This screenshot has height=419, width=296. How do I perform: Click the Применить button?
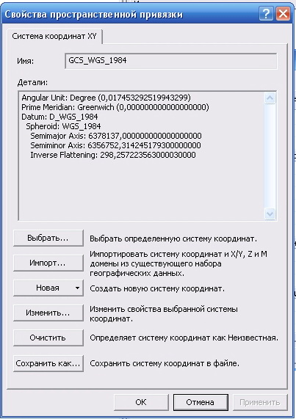click(x=260, y=402)
